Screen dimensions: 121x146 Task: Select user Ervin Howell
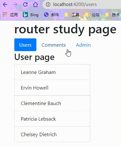coord(52,88)
